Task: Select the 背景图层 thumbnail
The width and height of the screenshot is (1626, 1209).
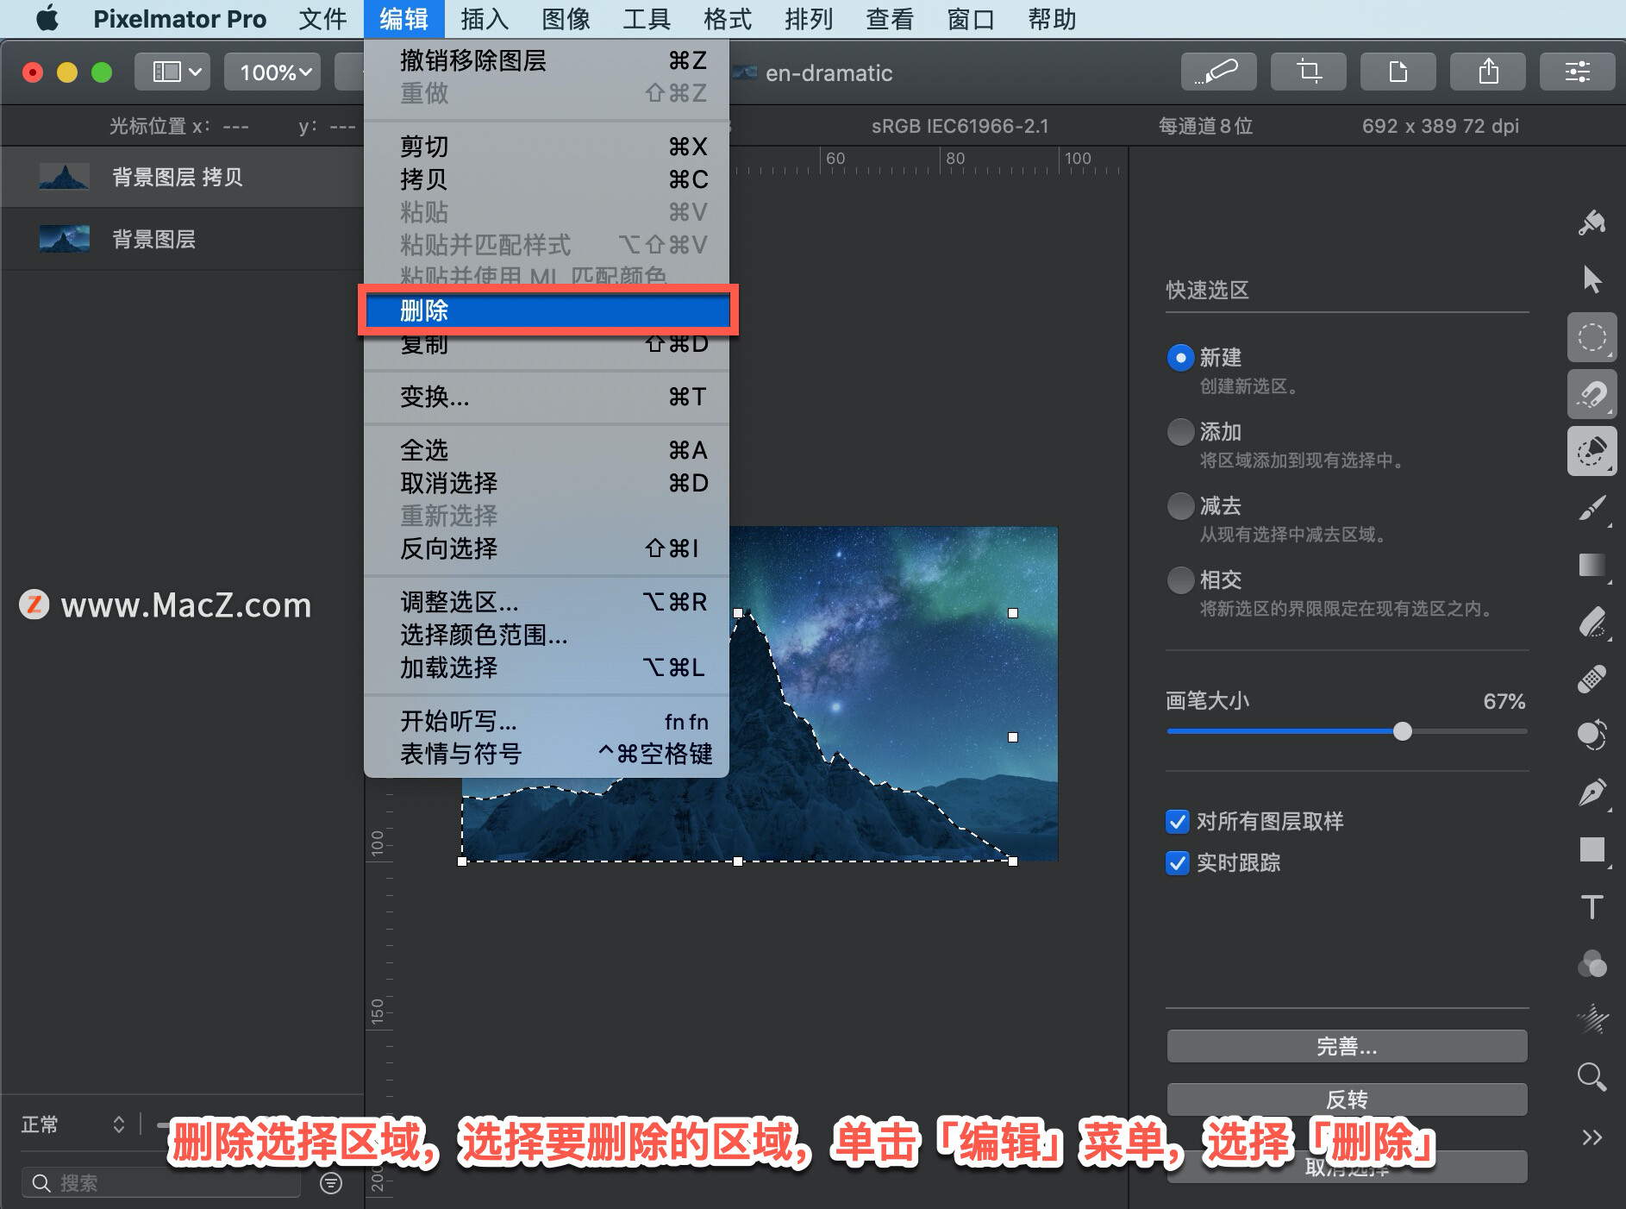Action: [64, 239]
